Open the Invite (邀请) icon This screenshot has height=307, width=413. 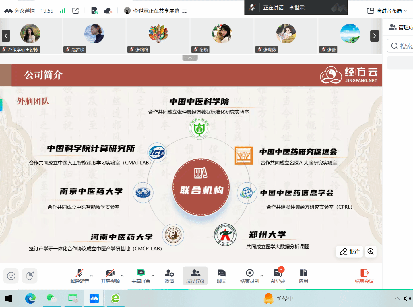click(169, 276)
